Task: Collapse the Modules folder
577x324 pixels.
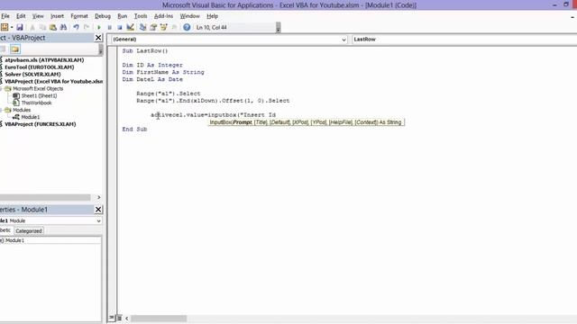Action: [x=2, y=110]
